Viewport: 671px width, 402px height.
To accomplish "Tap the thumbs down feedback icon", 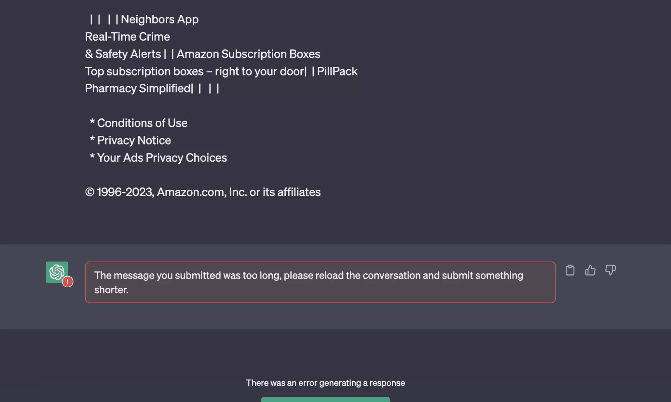I will pyautogui.click(x=611, y=270).
